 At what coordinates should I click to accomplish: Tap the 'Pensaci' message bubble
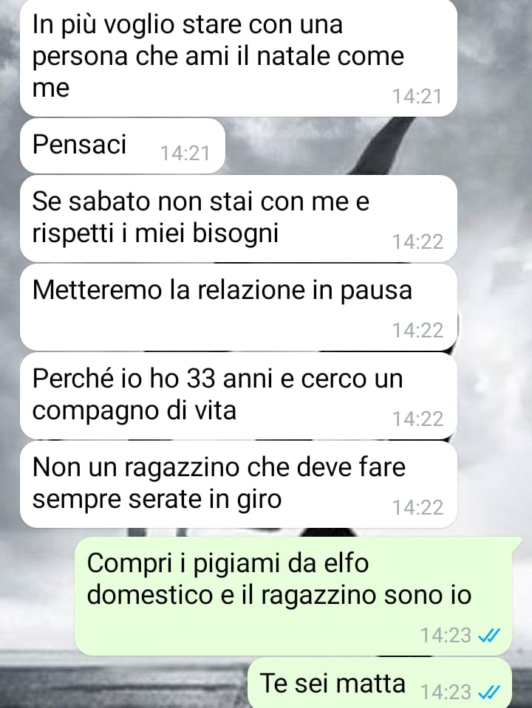[x=123, y=145]
